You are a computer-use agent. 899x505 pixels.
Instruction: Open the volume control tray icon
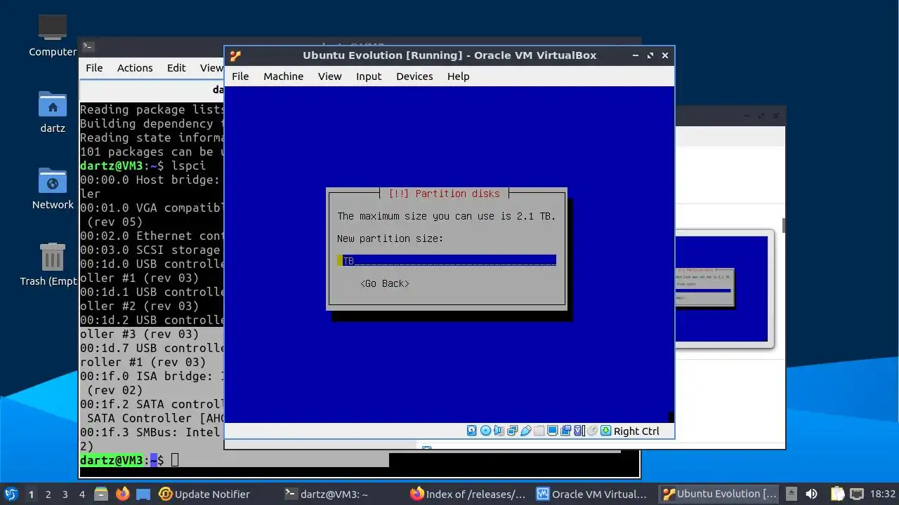[811, 494]
